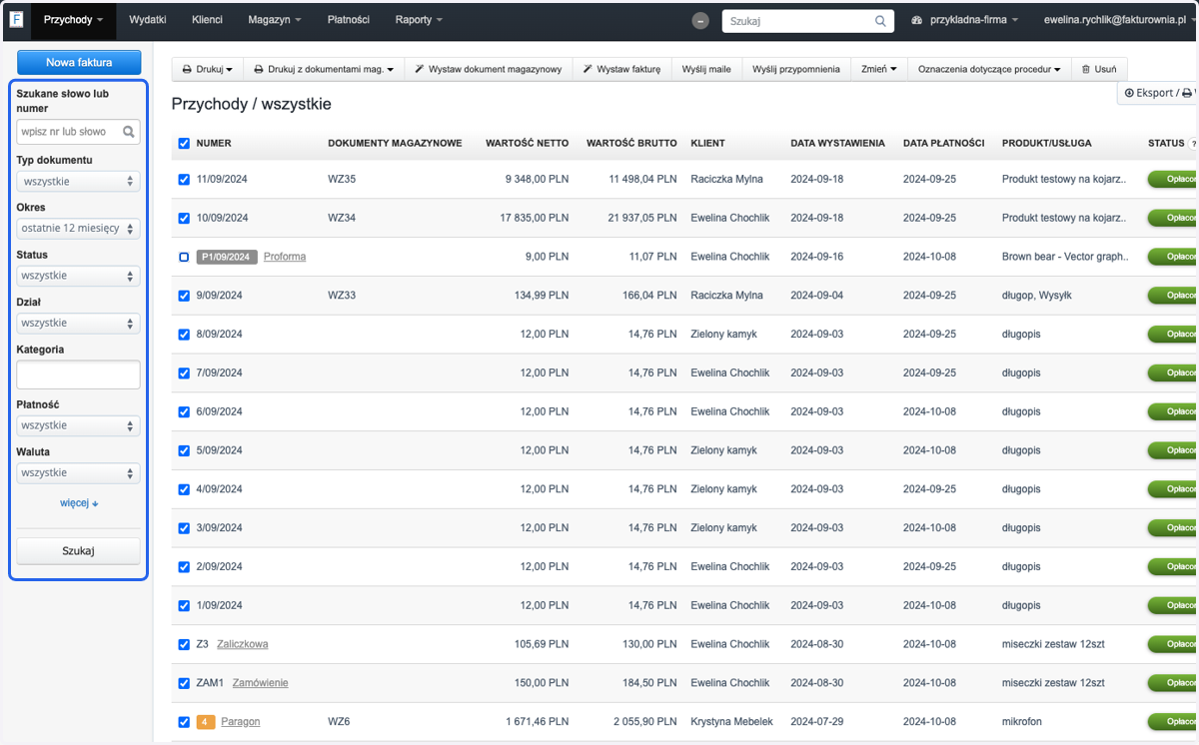Open the Zamówienie document link
1199x745 pixels.
tap(261, 683)
